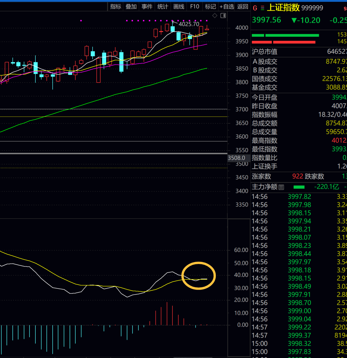Image resolution: width=347 pixels, height=358 pixels.
Task: Toggle the side panel layout icon
Action: pos(223,16)
